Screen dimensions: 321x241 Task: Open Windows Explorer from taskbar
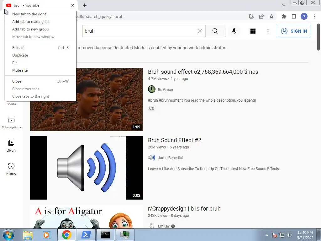coord(28,235)
